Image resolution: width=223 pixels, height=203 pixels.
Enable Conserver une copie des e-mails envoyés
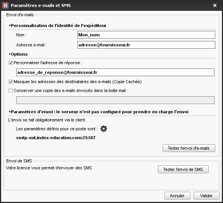click(x=11, y=90)
